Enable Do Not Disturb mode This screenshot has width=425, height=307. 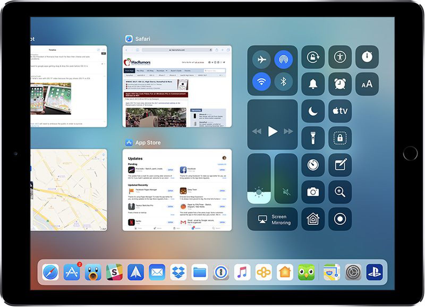[x=313, y=111]
